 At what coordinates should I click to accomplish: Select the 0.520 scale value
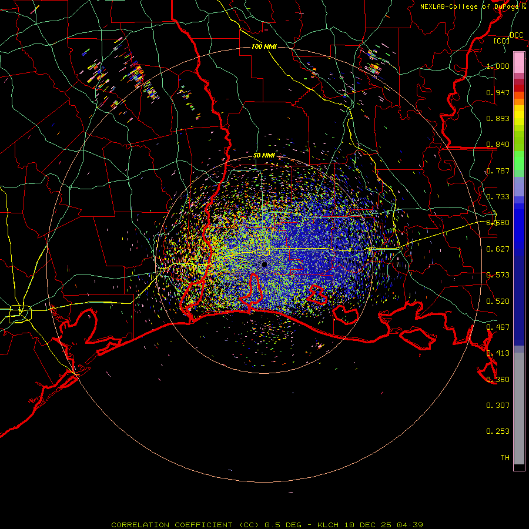498,302
